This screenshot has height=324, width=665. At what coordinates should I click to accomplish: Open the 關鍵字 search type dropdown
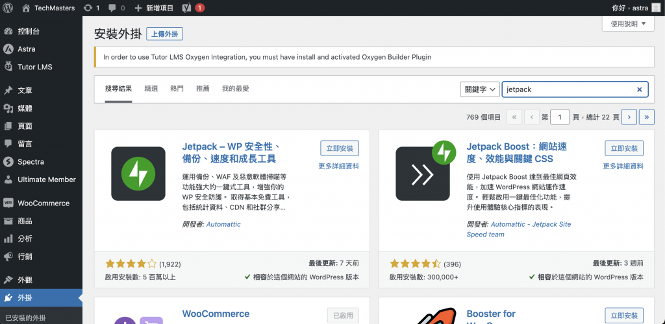point(480,89)
